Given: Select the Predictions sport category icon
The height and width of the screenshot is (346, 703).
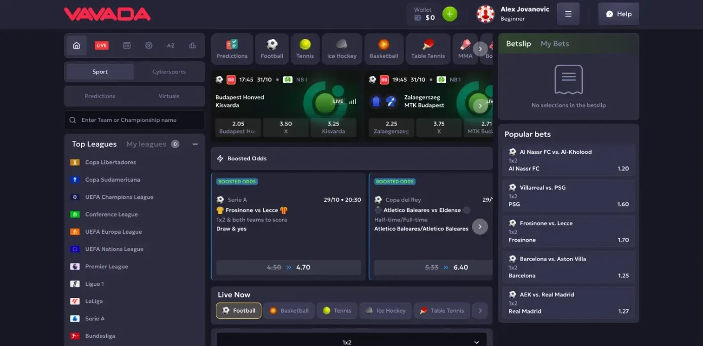Looking at the screenshot, I should (x=232, y=49).
